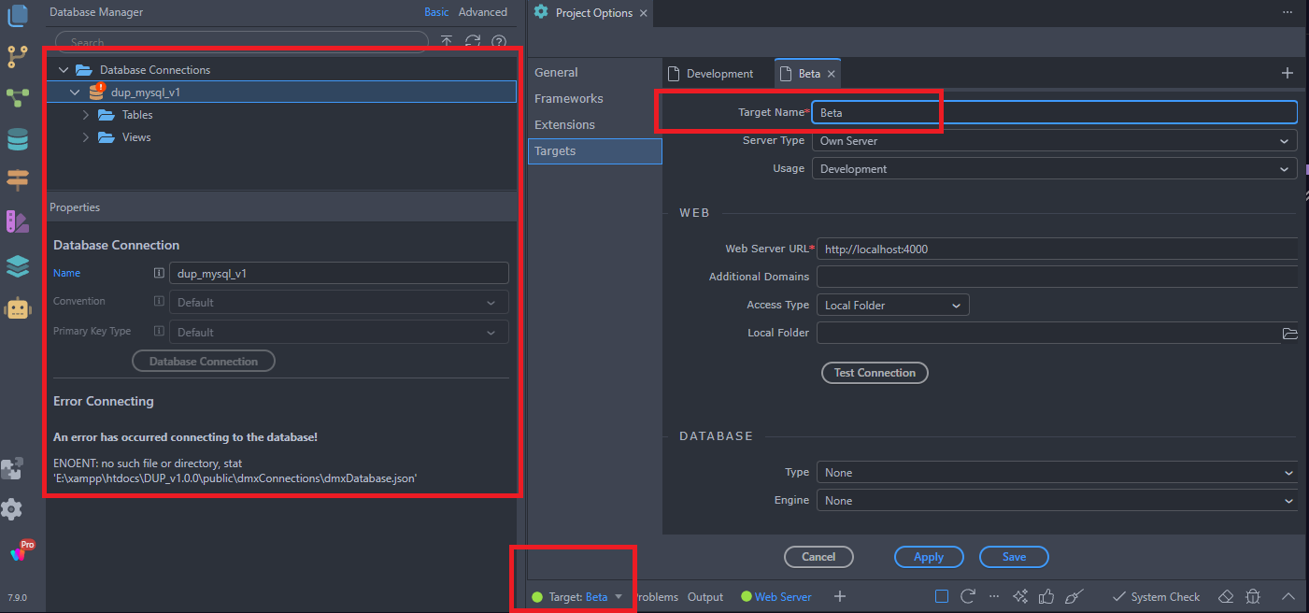Open the Git Manager branch icon

click(18, 57)
